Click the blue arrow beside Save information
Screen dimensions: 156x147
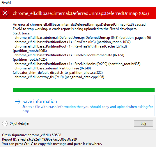[x=18, y=101]
